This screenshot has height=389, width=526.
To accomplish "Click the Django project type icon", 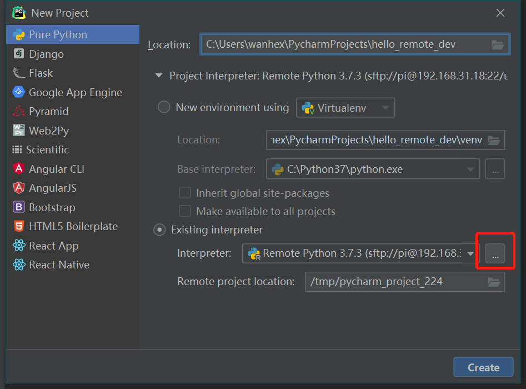I will point(19,54).
